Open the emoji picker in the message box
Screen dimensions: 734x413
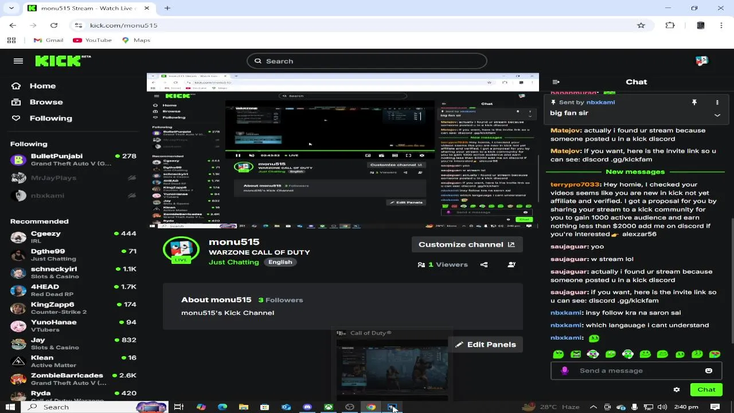(709, 371)
